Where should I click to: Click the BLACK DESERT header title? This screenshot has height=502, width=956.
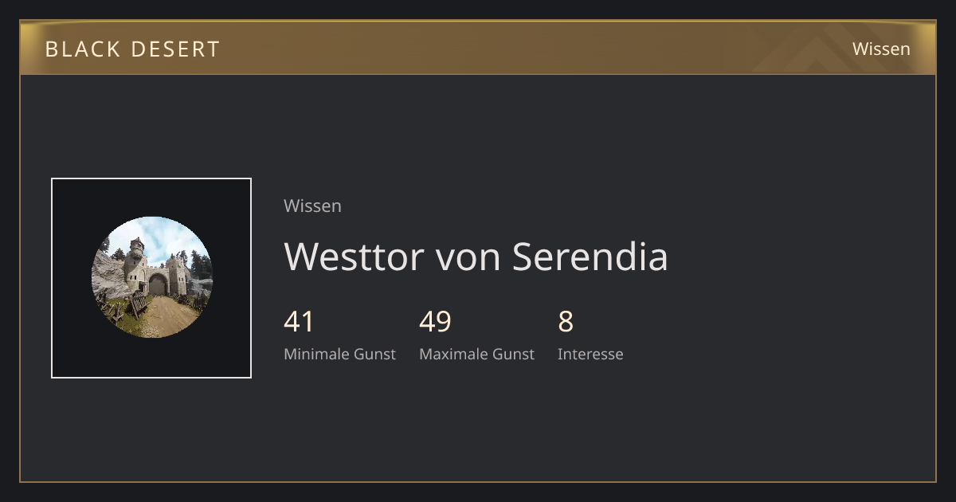pyautogui.click(x=132, y=49)
